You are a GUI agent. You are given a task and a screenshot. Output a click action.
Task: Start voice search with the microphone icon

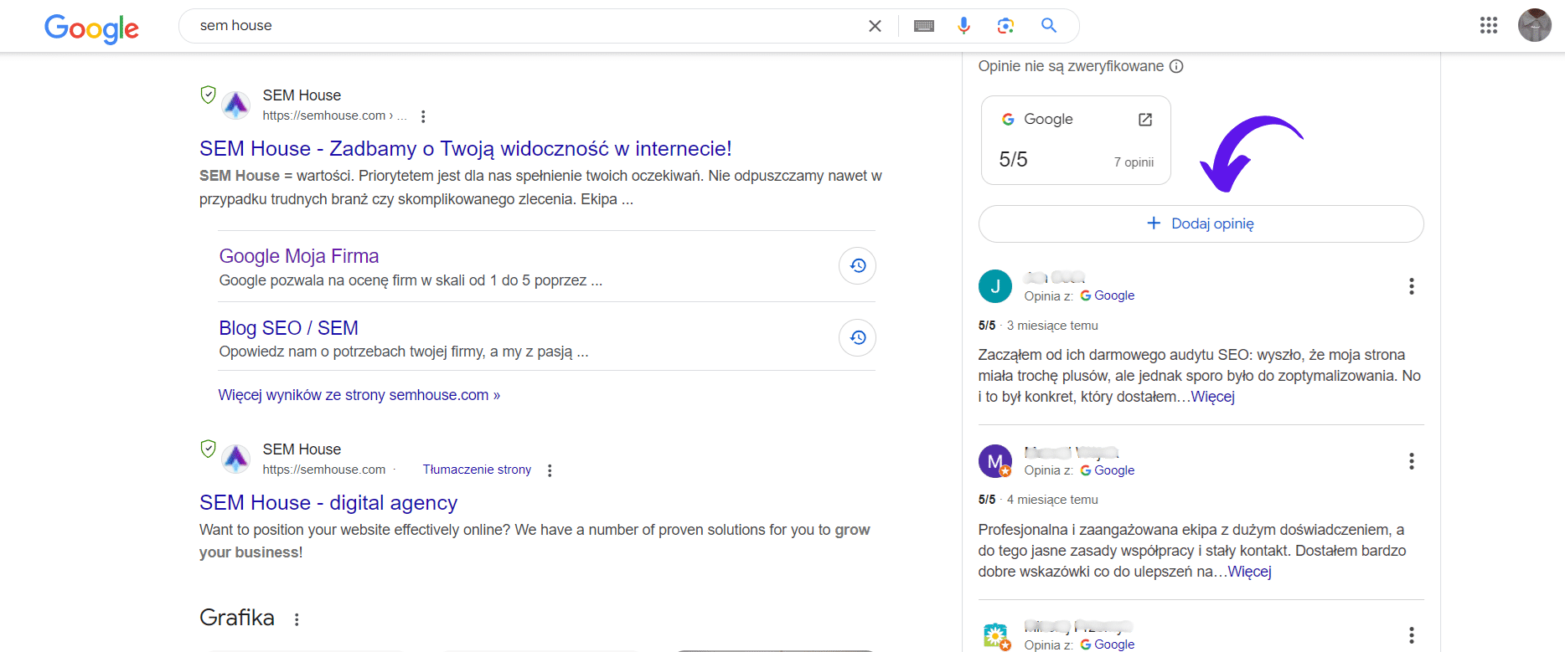tap(964, 26)
